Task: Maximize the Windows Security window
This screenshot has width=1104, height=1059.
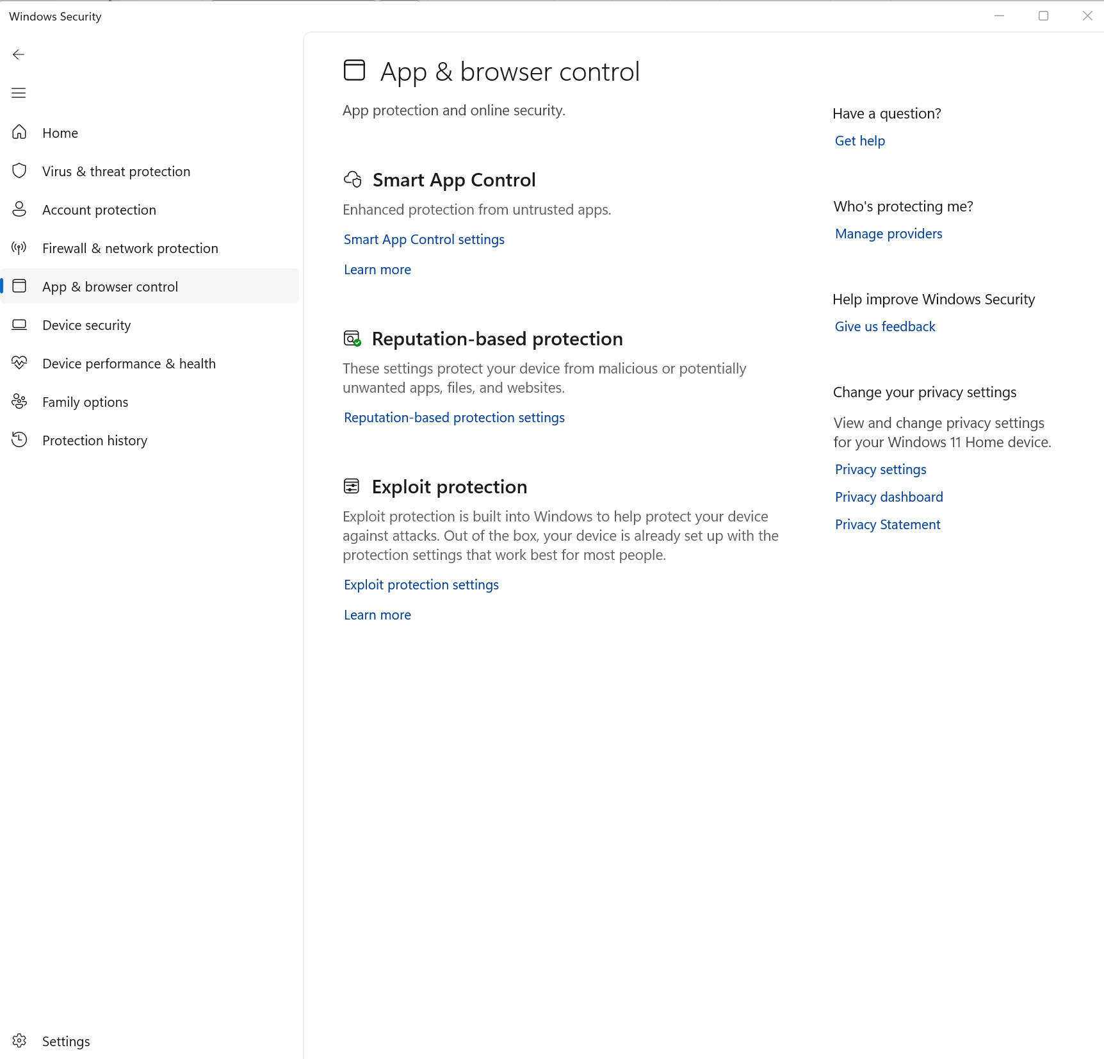Action: click(1043, 16)
